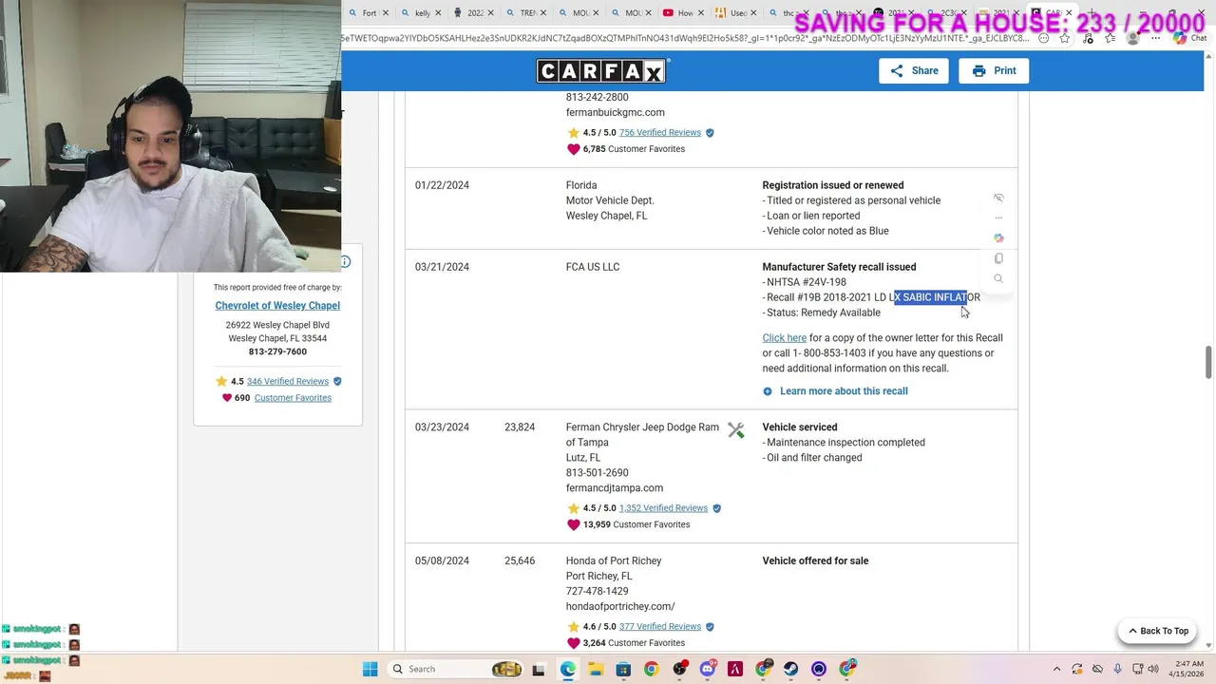Open 346 Verified Reviews link in sidebar
Screen dimensions: 1216x684
pos(287,382)
